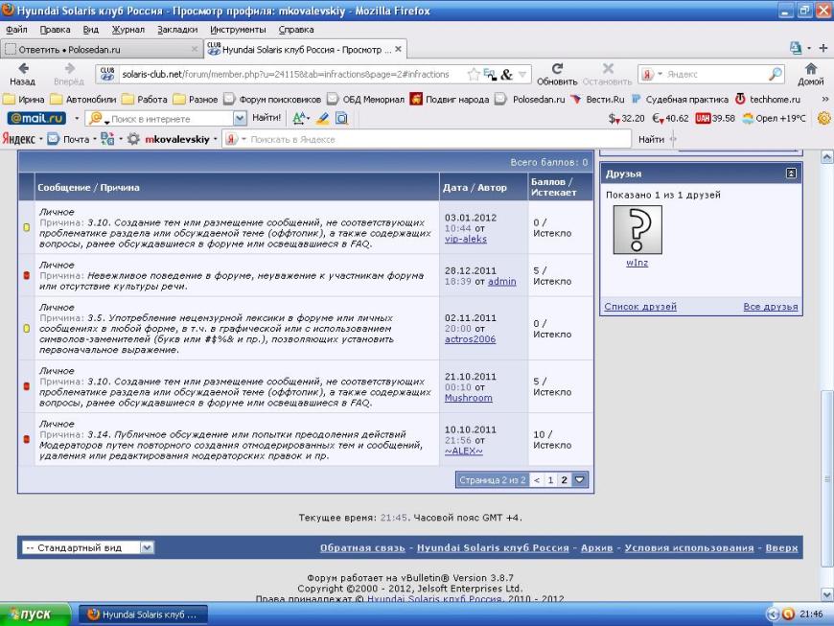Click the @mail.ru toolbar logo

[x=36, y=119]
